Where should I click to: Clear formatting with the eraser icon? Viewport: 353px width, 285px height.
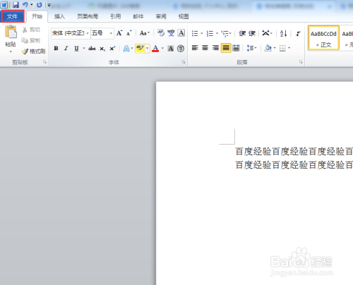coord(161,33)
